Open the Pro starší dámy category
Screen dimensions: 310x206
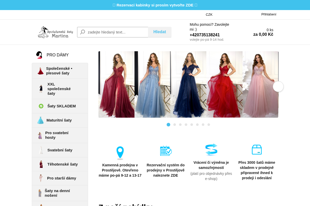[x=60, y=178]
